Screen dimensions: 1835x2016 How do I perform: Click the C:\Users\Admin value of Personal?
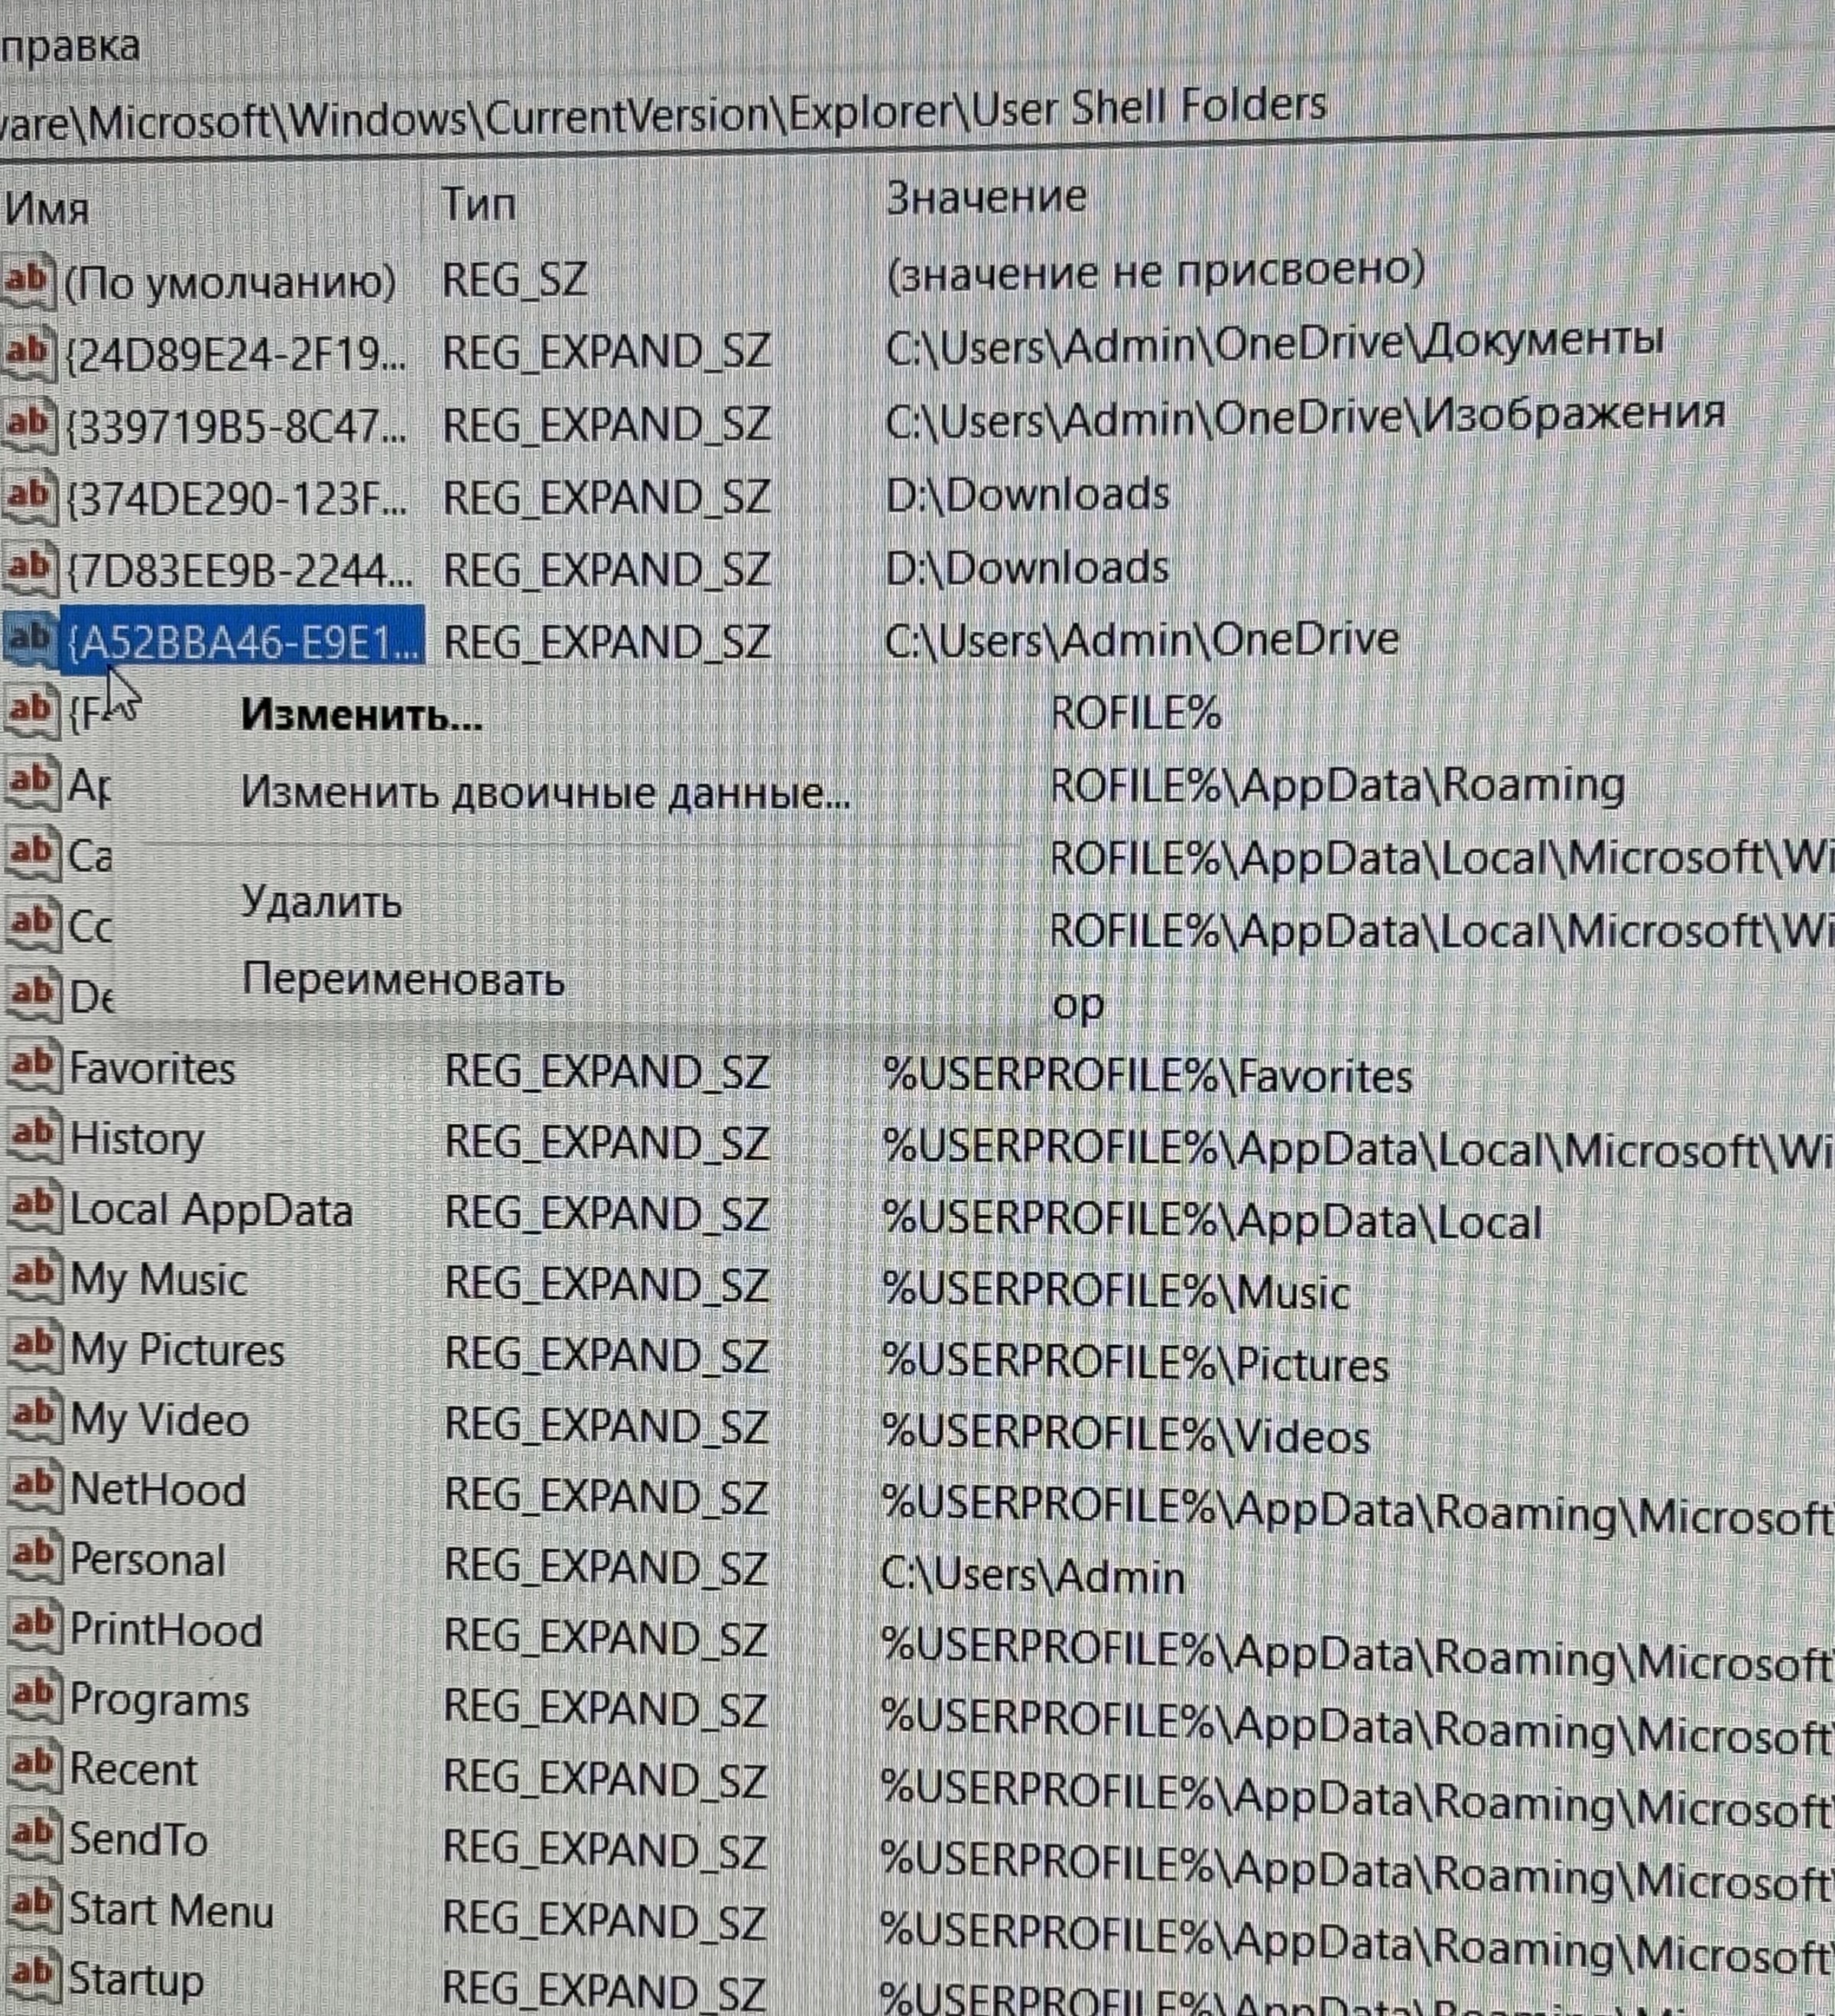tap(1034, 1577)
